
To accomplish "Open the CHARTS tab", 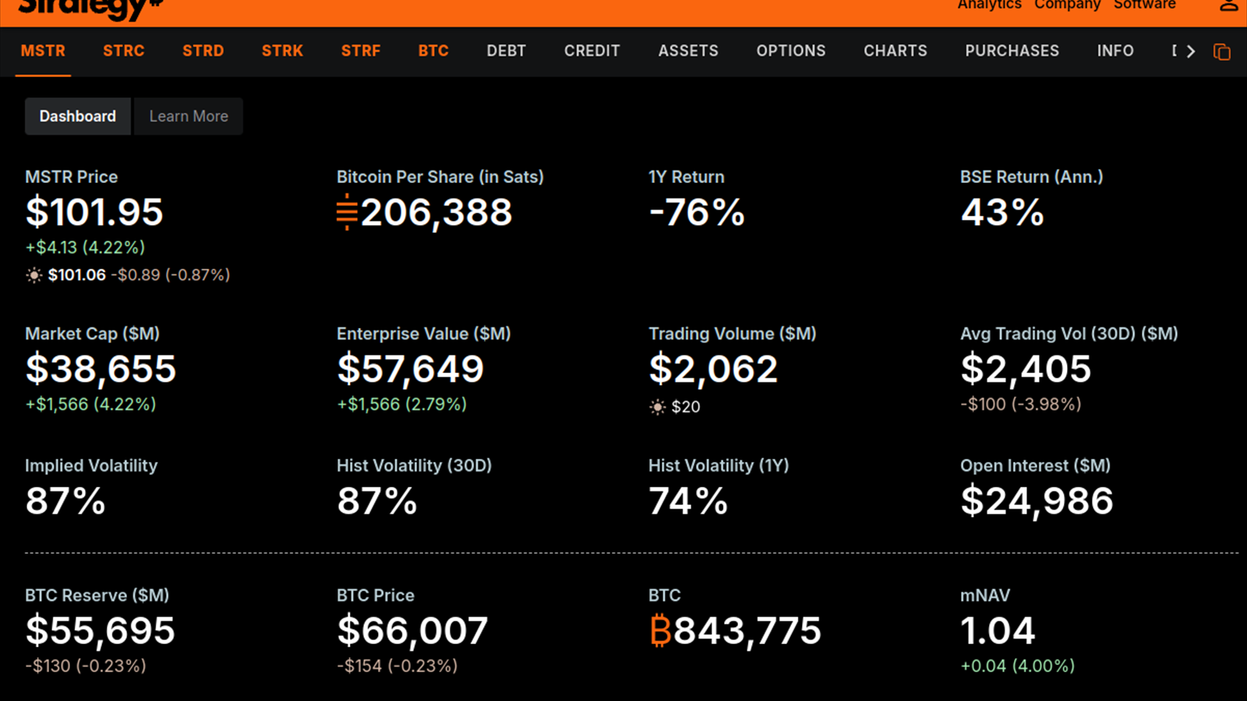I will pos(896,51).
